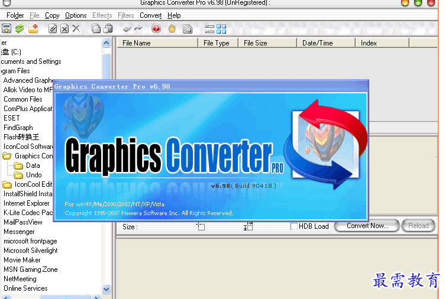Select the Advanced Graph folder
The height and width of the screenshot is (299, 445).
click(28, 80)
